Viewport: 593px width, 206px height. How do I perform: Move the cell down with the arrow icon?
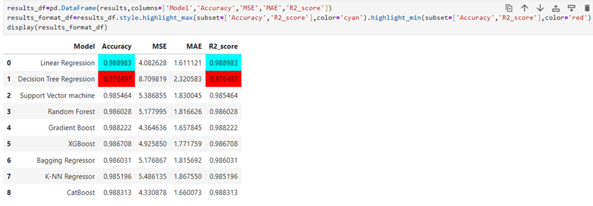pyautogui.click(x=540, y=8)
